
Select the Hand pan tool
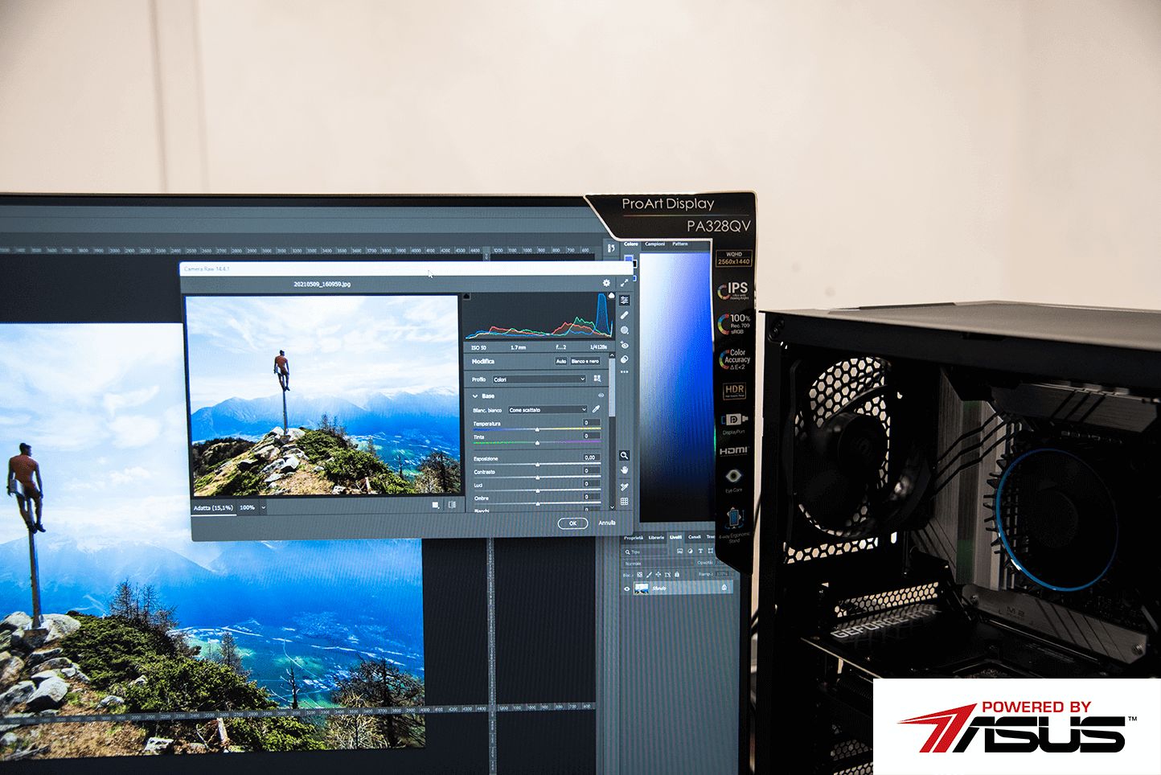point(624,470)
